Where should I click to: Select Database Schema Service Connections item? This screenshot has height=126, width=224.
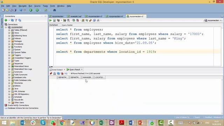click(x=23, y=108)
